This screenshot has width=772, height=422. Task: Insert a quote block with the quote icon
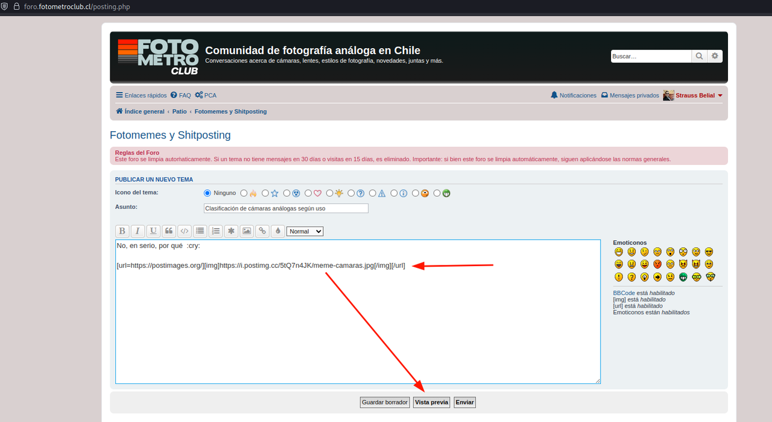pyautogui.click(x=169, y=231)
